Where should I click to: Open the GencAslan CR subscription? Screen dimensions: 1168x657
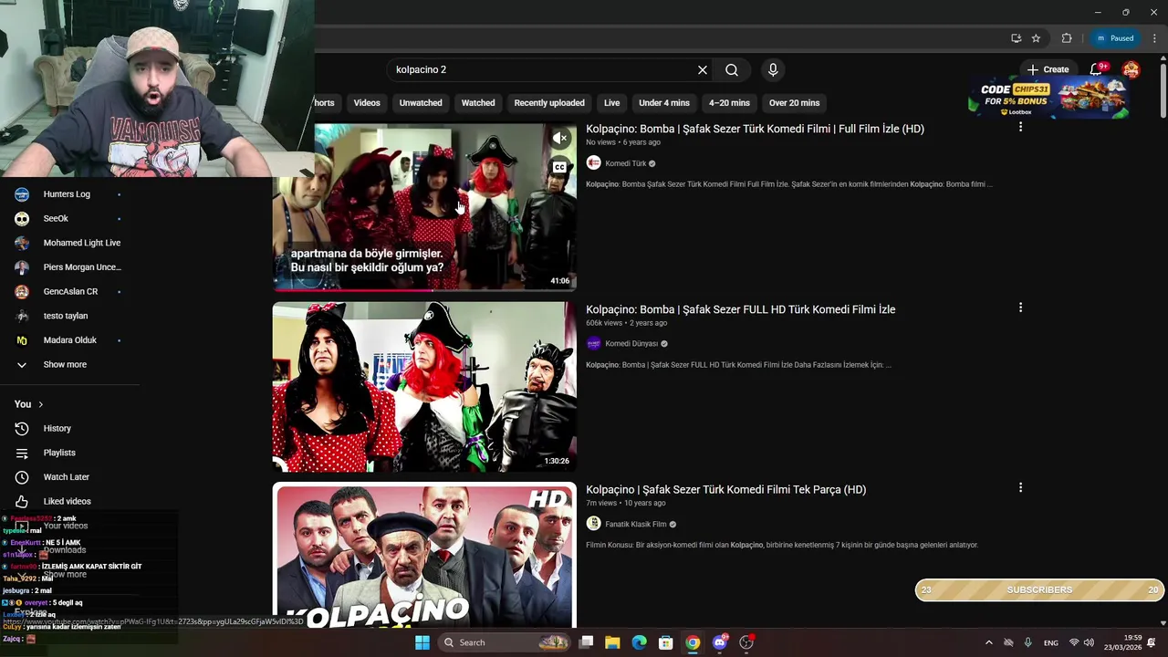[70, 292]
